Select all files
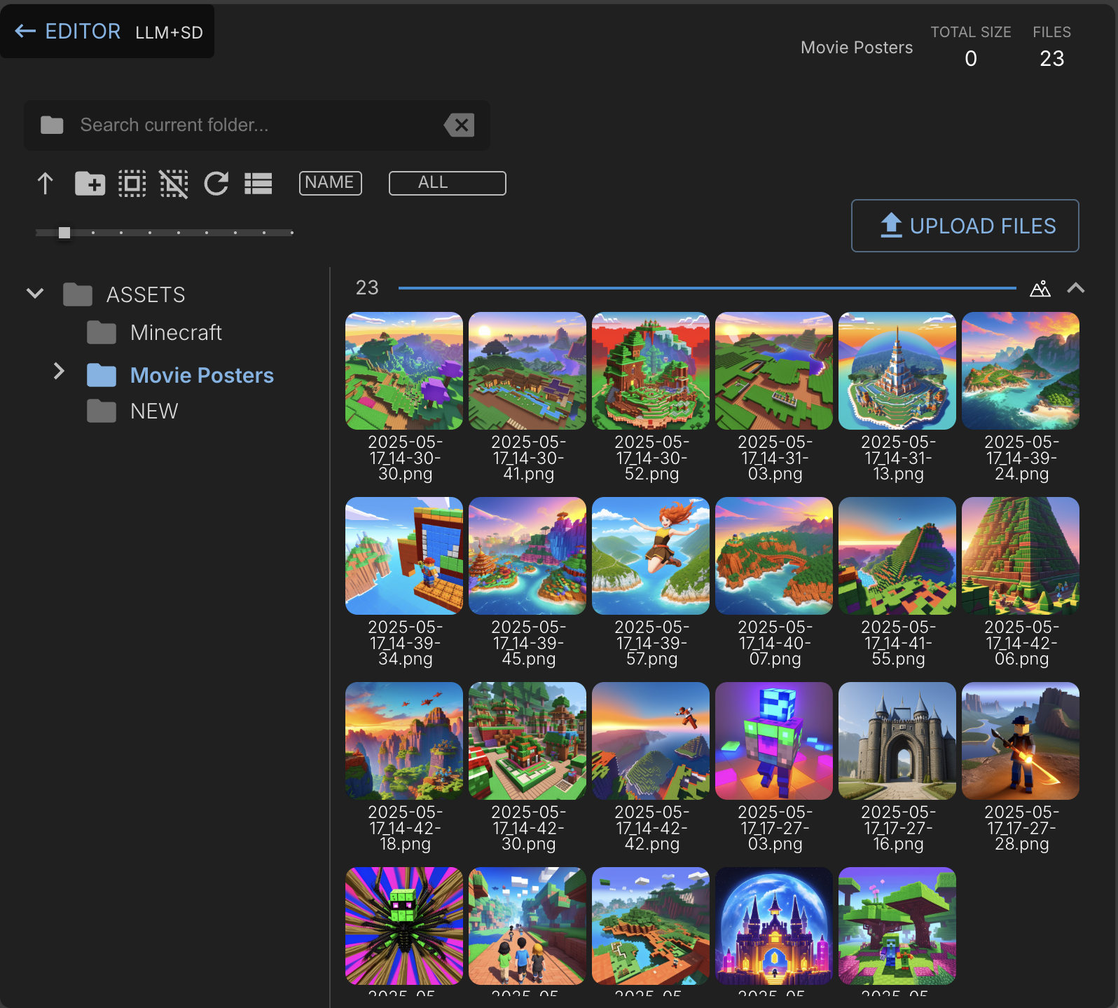This screenshot has height=1008, width=1118. click(132, 184)
